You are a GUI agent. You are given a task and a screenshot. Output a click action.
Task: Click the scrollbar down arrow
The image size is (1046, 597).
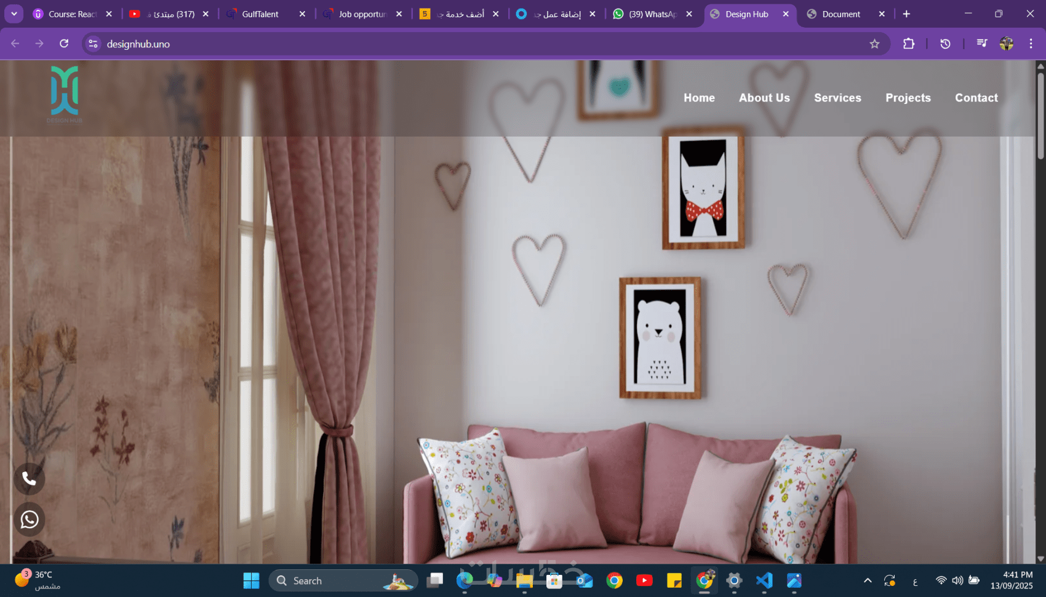[x=1040, y=559]
